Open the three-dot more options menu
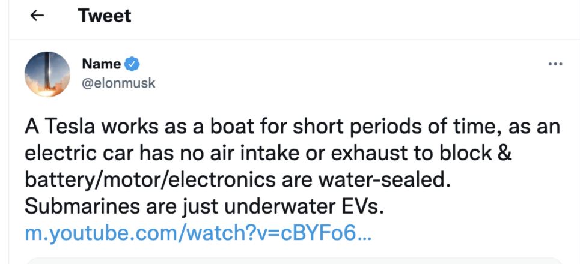Viewport: 580px width, 264px height. [x=555, y=64]
